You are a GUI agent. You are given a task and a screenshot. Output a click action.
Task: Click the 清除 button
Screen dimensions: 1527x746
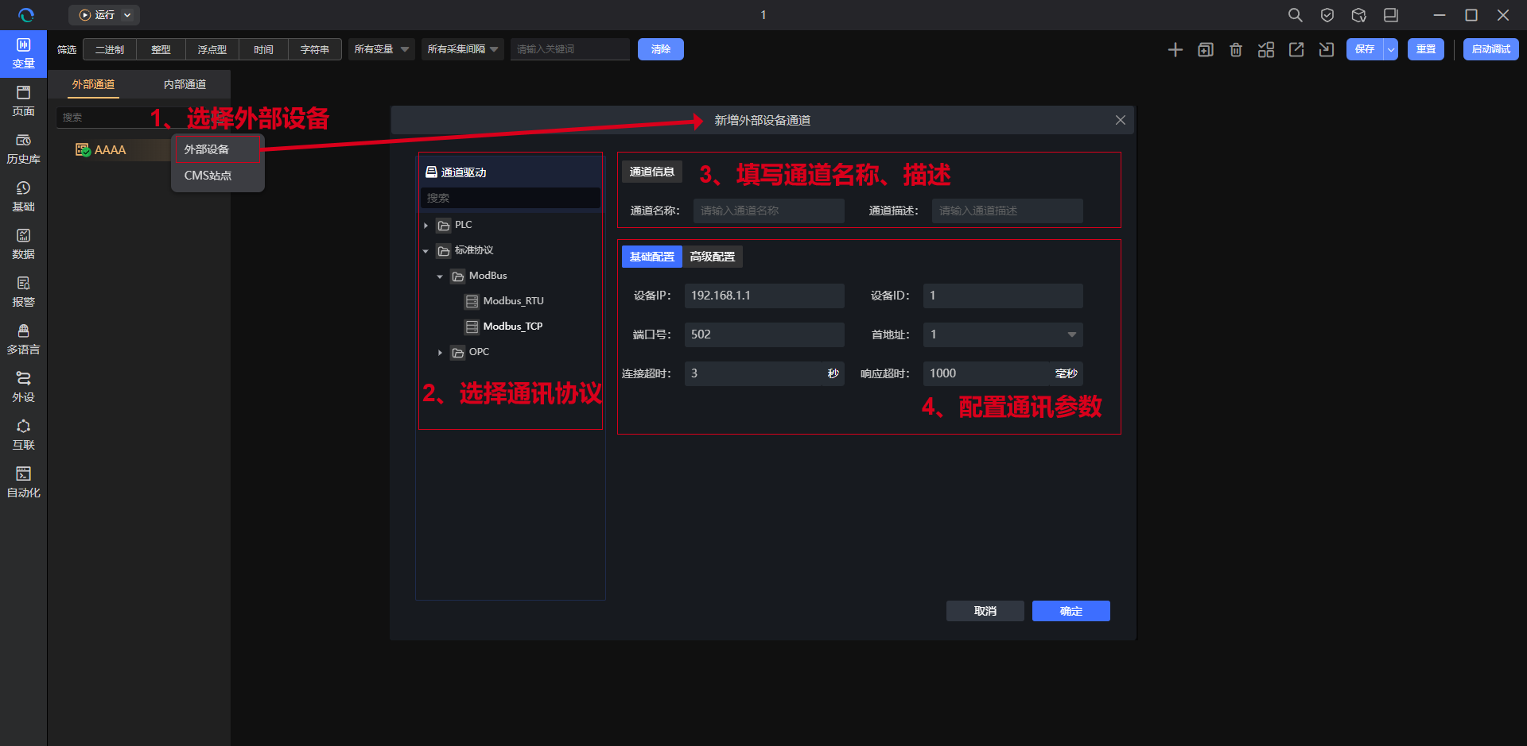point(661,49)
